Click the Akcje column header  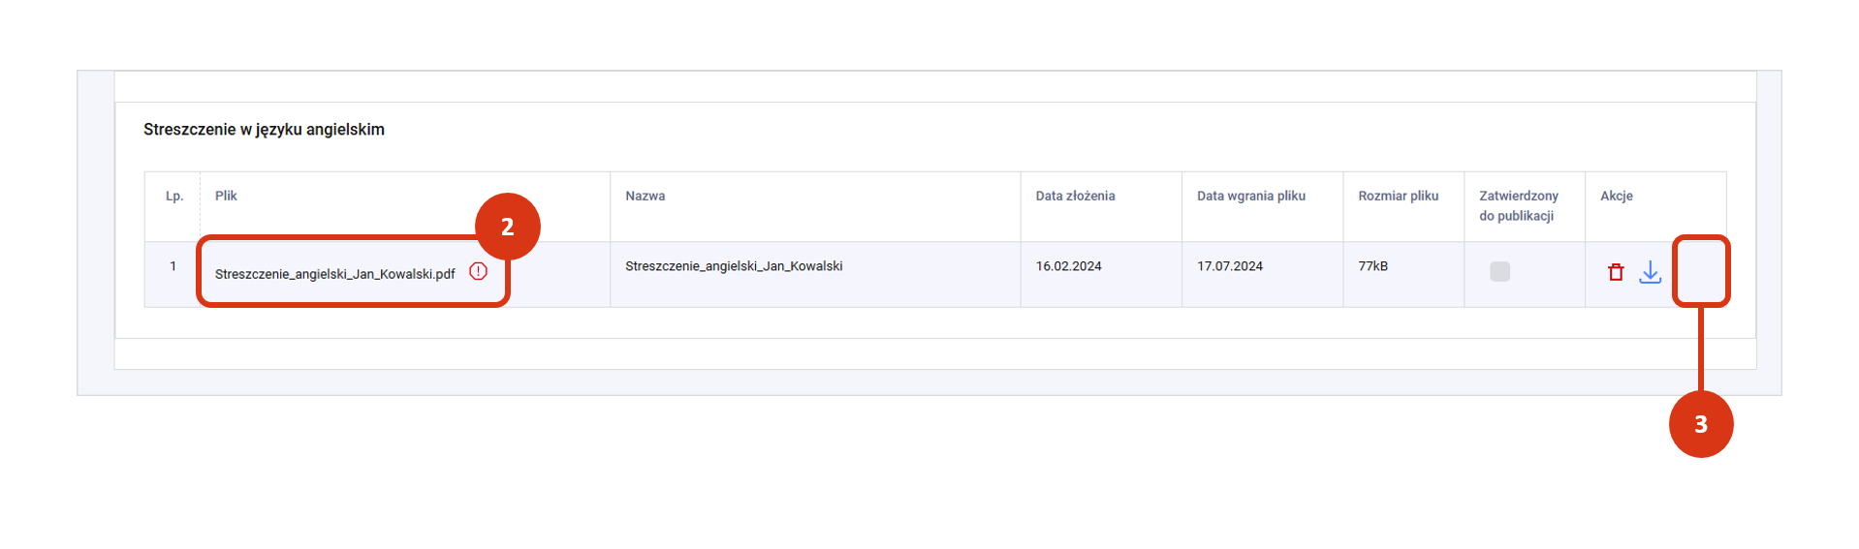point(1616,196)
